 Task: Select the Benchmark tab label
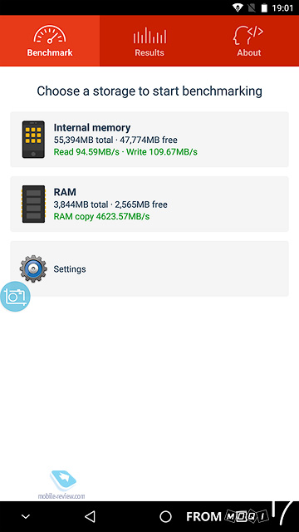pyautogui.click(x=50, y=53)
